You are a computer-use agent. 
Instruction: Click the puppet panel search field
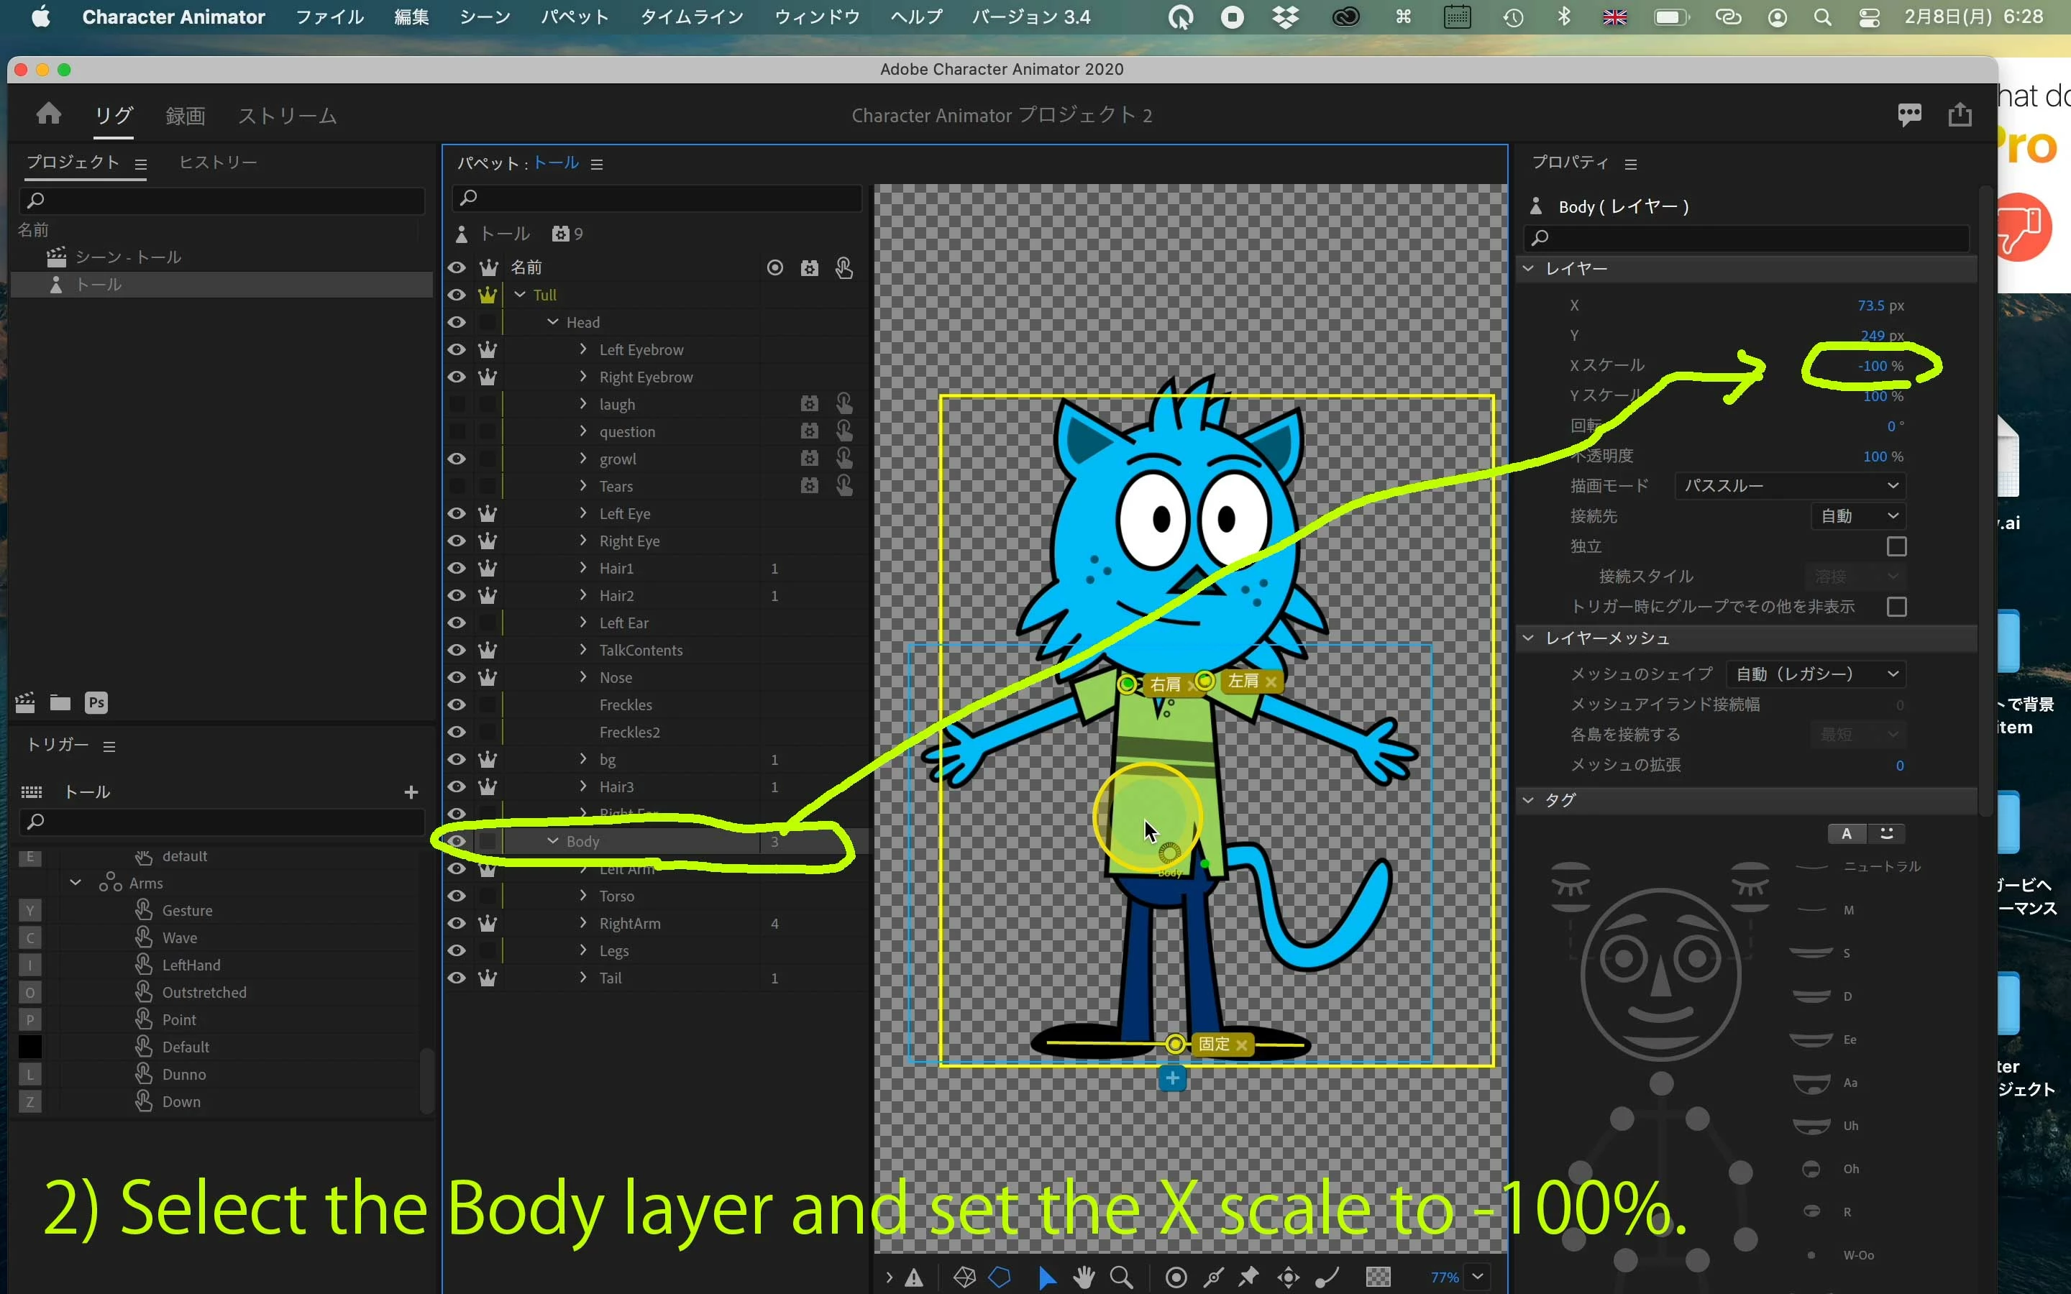click(657, 198)
